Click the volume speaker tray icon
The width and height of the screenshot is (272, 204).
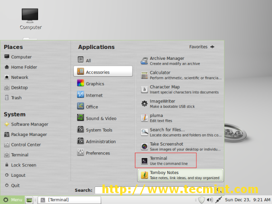coord(210,200)
